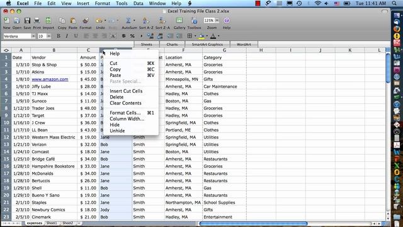Toggle Align Left button

(86, 36)
